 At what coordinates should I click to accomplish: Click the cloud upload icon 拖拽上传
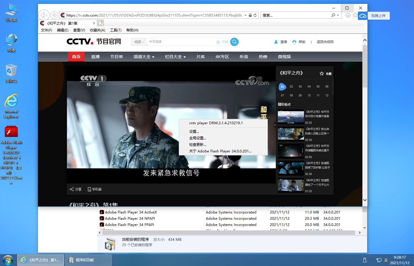(363, 16)
